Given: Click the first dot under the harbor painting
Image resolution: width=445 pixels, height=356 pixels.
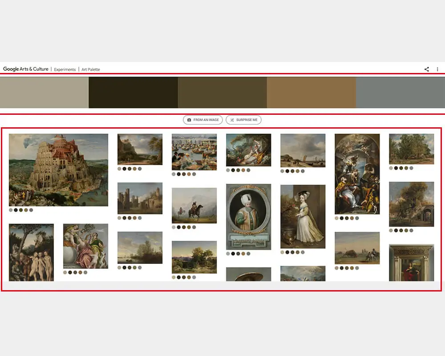Looking at the screenshot, I should [x=174, y=174].
